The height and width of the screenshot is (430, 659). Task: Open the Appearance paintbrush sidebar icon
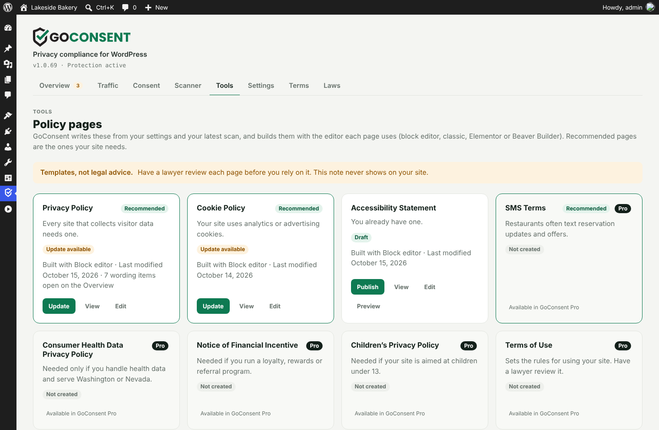point(8,116)
